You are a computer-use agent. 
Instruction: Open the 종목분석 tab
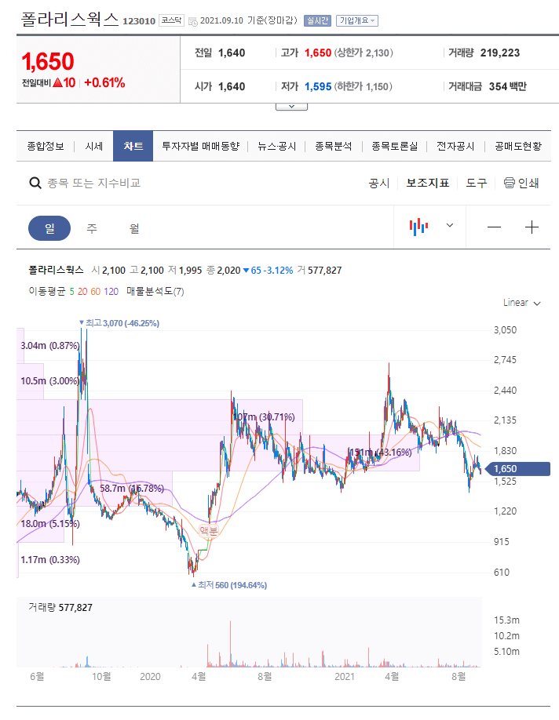click(x=334, y=146)
